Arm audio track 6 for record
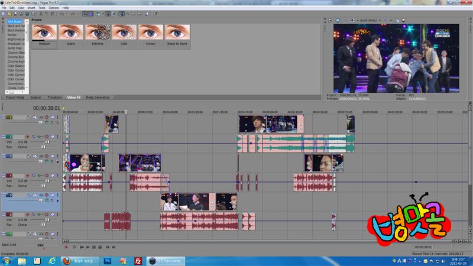 coord(27,215)
